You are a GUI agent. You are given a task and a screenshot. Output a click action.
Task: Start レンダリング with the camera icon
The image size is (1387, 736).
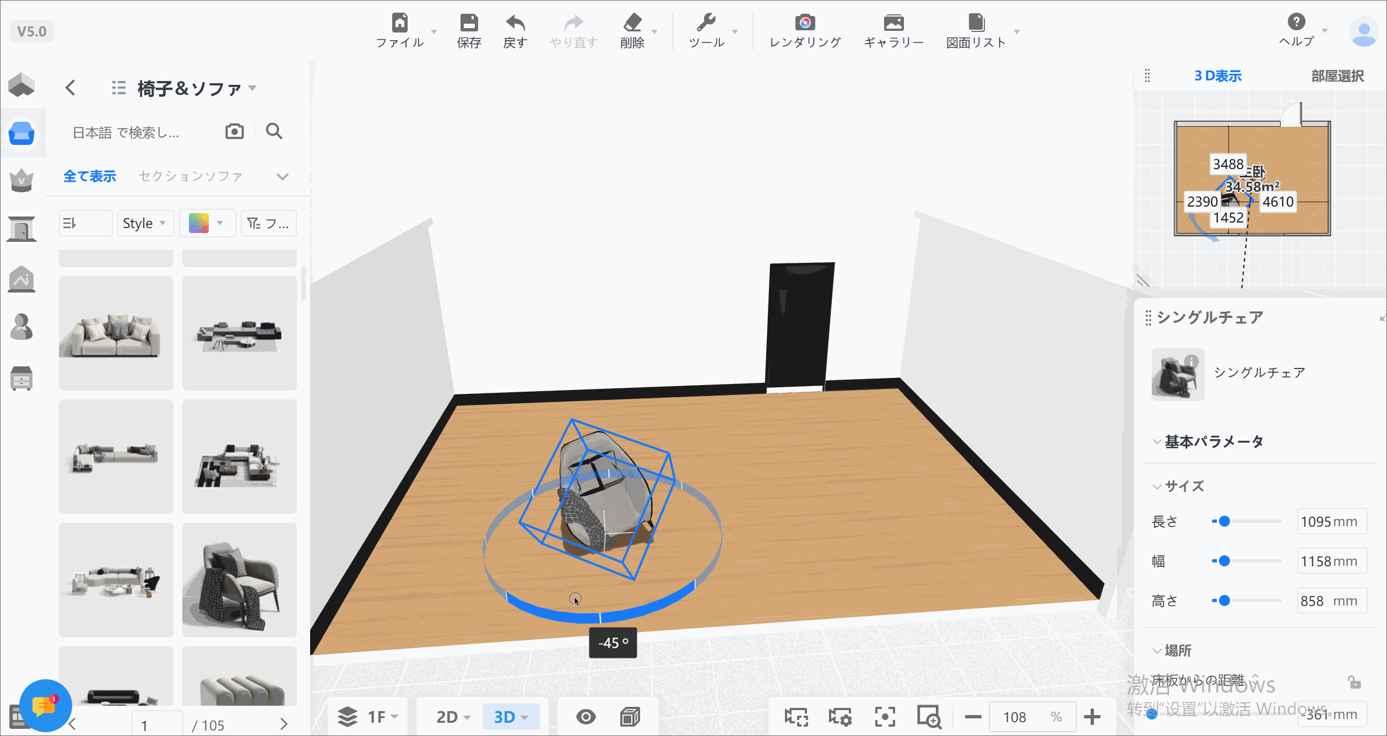point(805,23)
